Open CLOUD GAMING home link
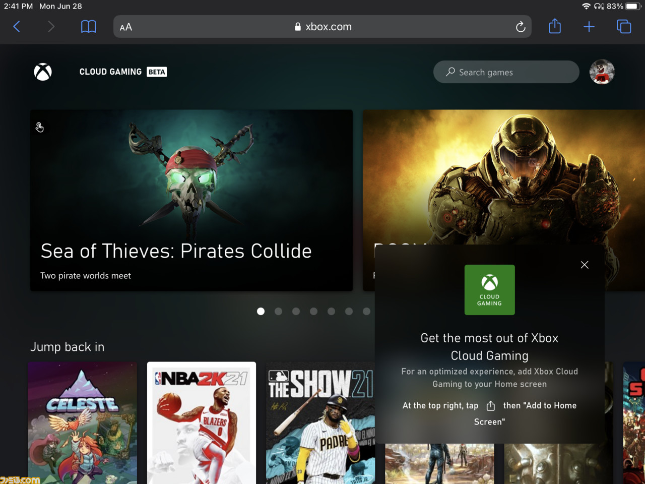645x484 pixels. (x=110, y=72)
